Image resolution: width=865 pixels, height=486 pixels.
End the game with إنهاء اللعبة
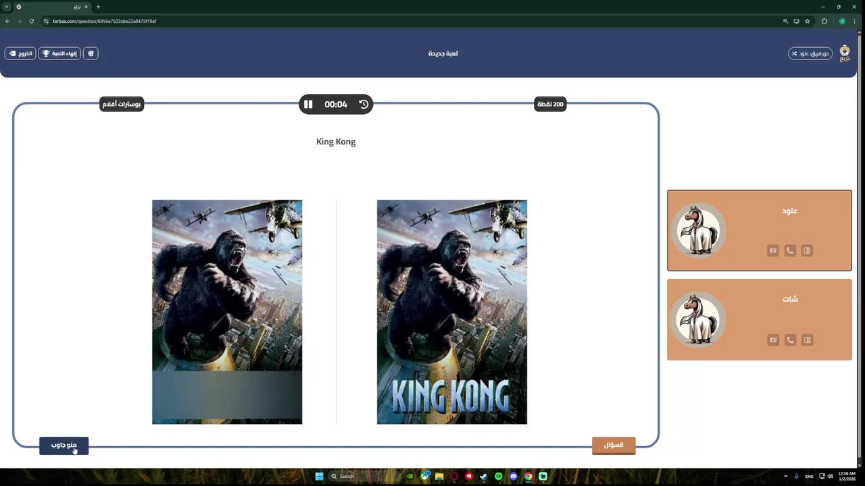click(59, 53)
